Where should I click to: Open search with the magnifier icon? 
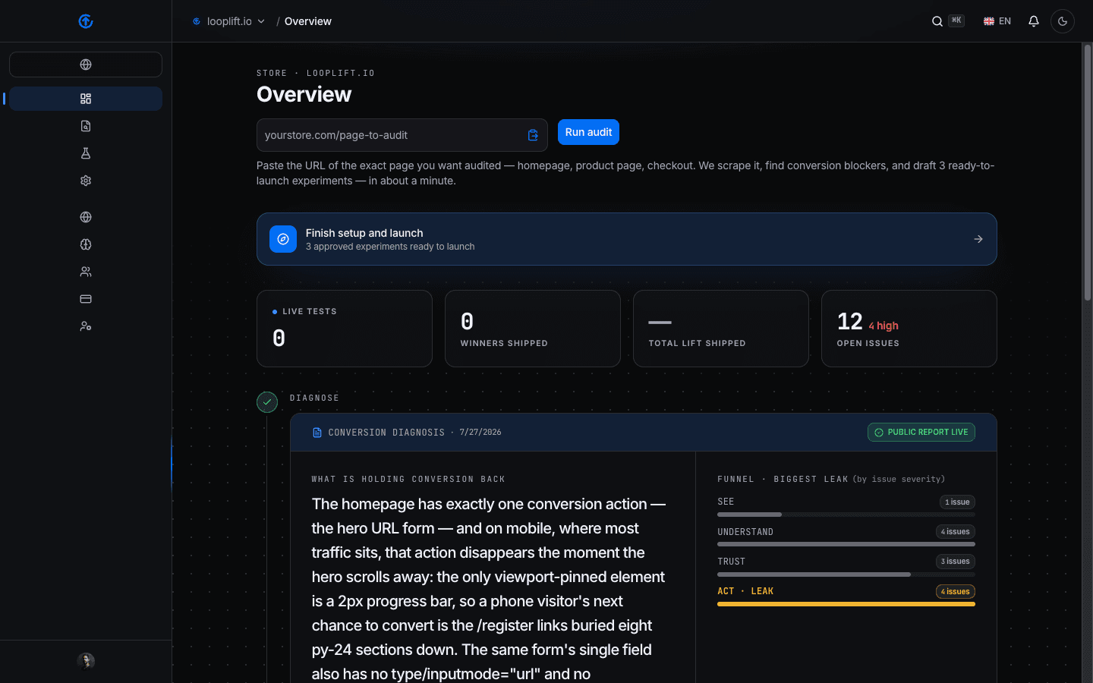[937, 21]
